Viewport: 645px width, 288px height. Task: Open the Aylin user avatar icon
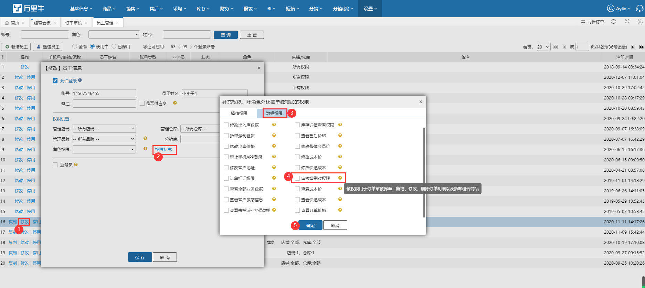(x=611, y=9)
